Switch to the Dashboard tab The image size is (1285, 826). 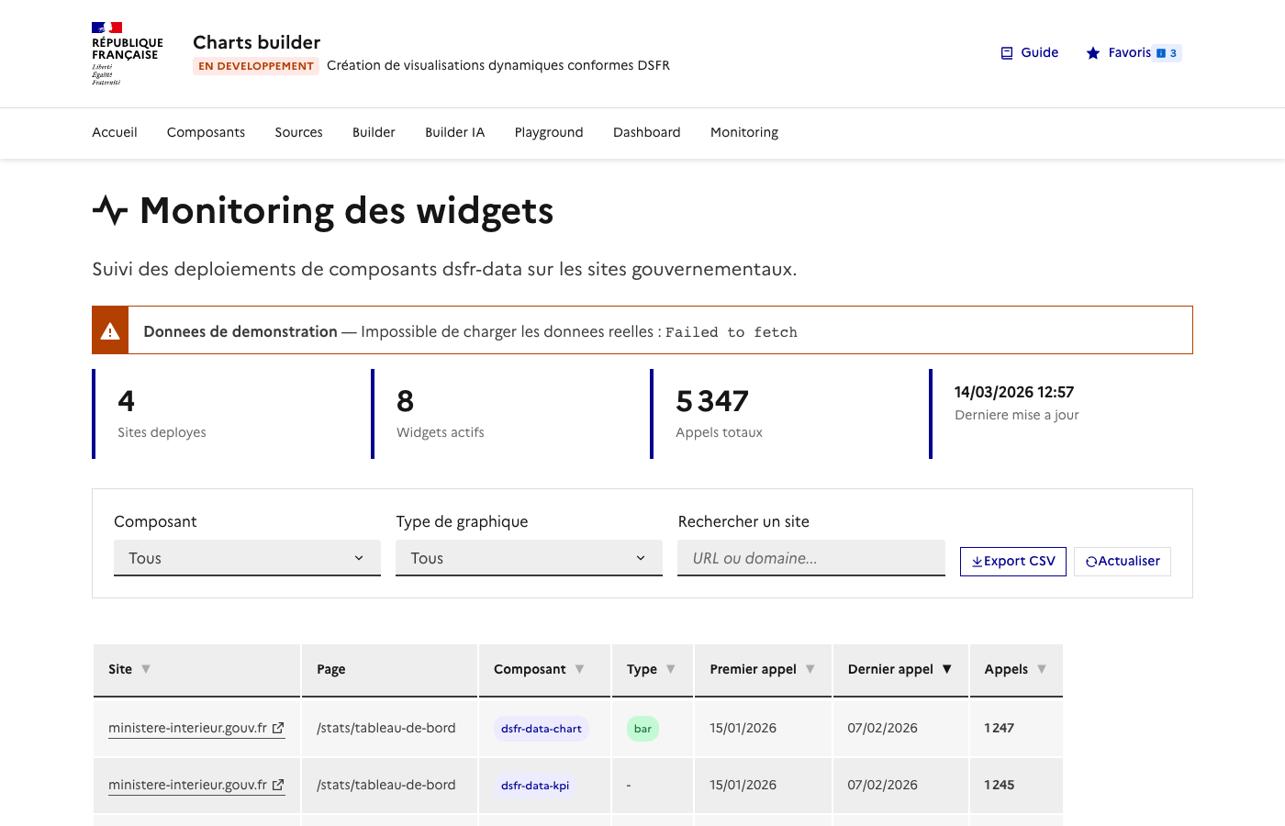tap(647, 132)
